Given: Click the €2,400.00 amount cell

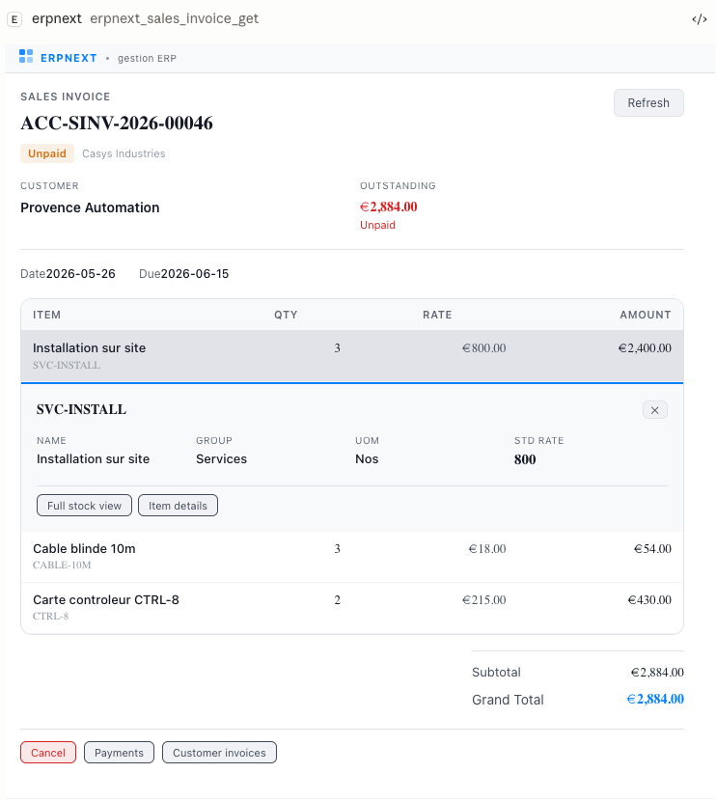Looking at the screenshot, I should (645, 347).
